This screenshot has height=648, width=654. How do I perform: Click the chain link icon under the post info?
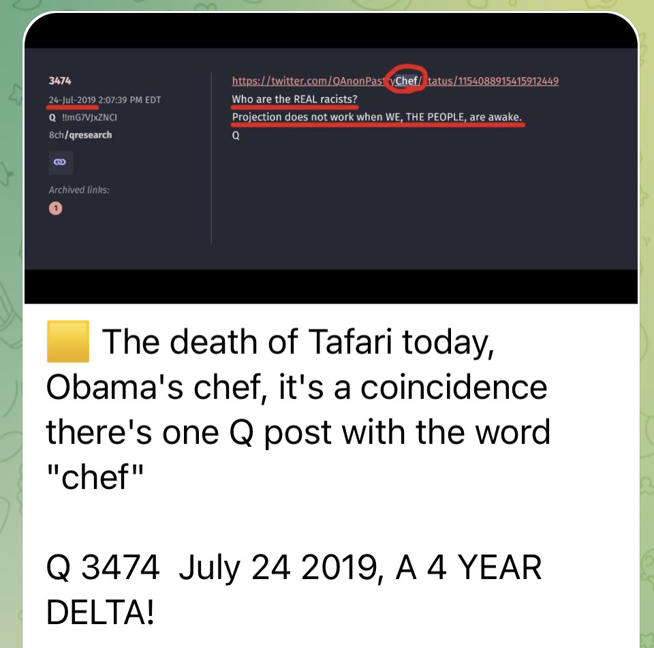tap(61, 162)
